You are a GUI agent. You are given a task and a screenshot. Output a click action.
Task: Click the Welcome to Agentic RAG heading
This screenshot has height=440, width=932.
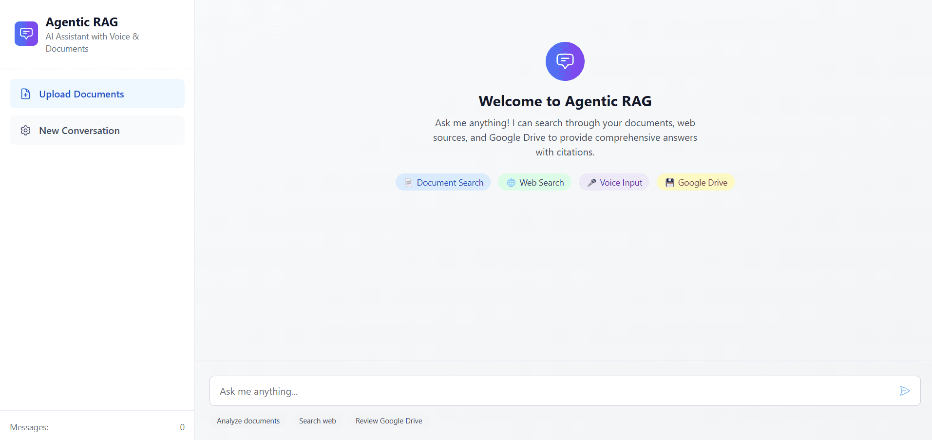565,101
